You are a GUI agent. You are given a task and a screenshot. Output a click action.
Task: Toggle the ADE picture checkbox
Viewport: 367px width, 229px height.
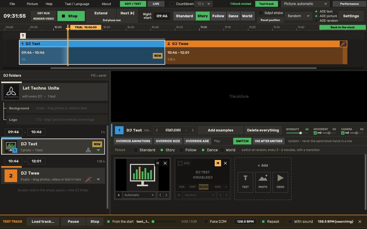[316, 16]
